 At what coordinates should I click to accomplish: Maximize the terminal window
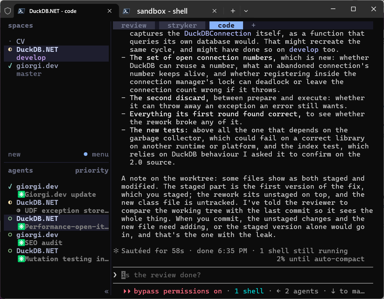pyautogui.click(x=353, y=9)
